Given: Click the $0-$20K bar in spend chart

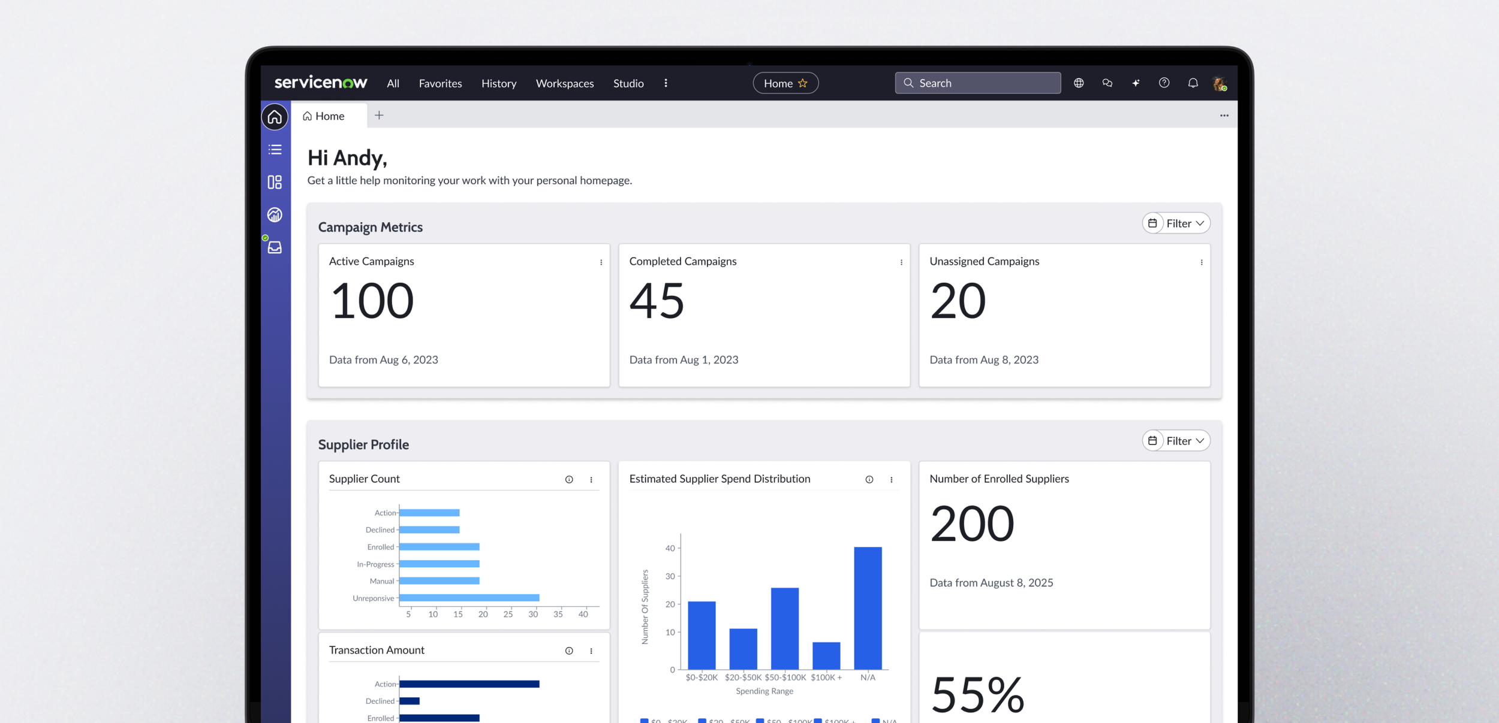Looking at the screenshot, I should [x=702, y=636].
